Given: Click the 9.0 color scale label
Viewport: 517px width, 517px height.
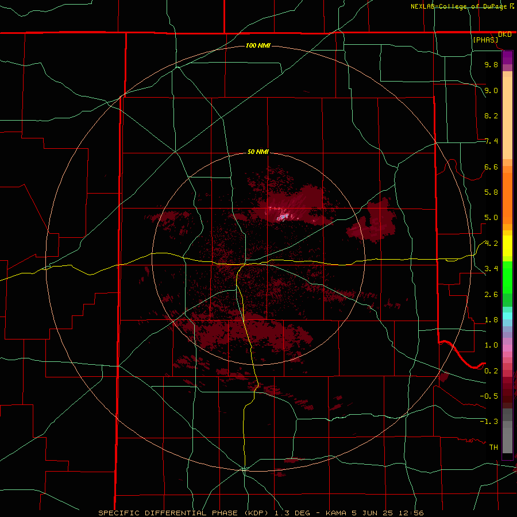Looking at the screenshot, I should (491, 90).
